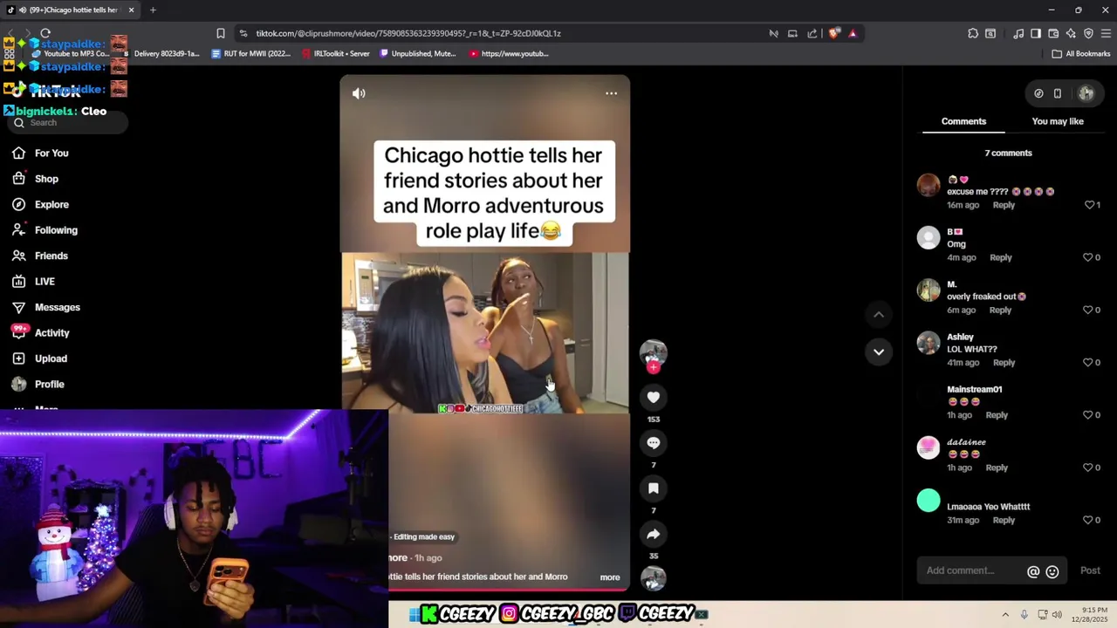The image size is (1117, 628).
Task: Open the browser extensions puzzle icon
Action: tap(973, 33)
